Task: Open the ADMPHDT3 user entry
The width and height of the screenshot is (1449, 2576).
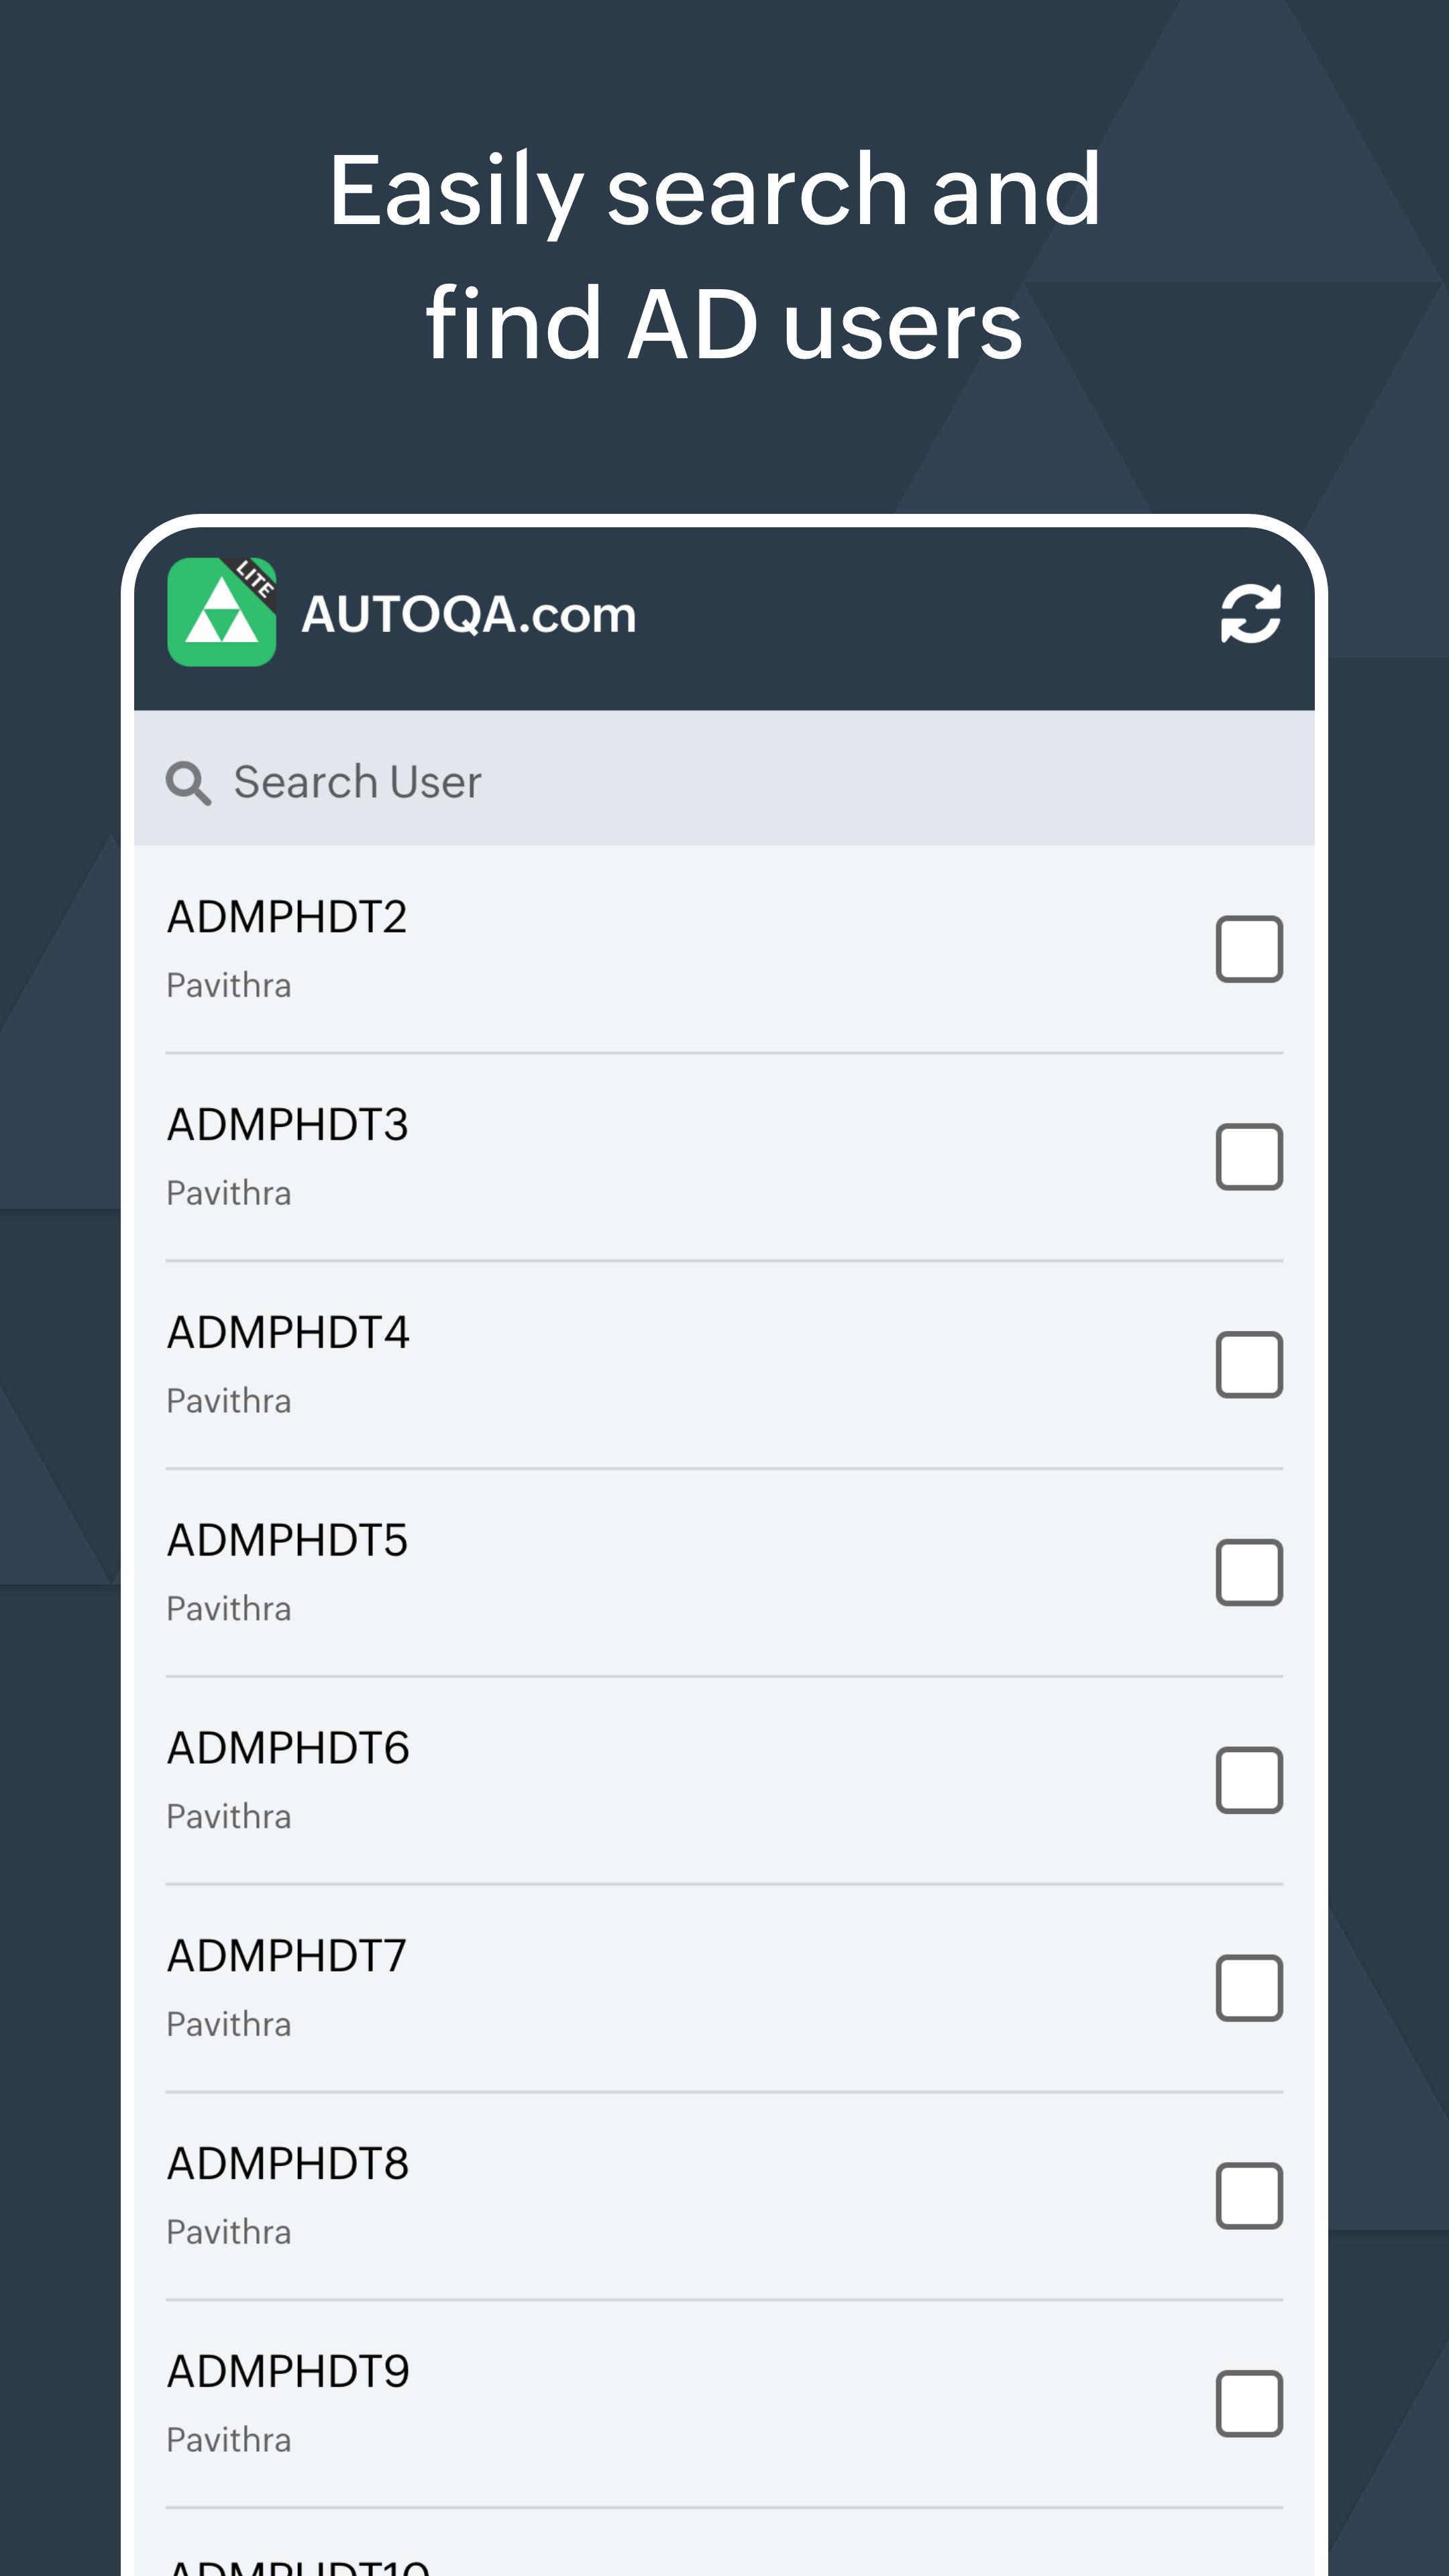Action: pyautogui.click(x=287, y=1125)
